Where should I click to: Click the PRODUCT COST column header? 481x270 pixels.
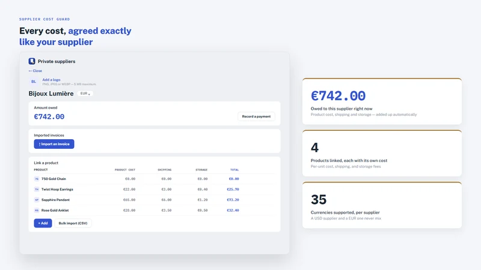point(125,170)
